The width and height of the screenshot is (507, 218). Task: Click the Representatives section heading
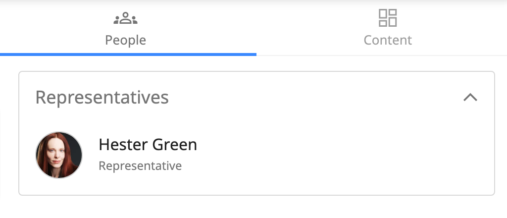coord(102,98)
